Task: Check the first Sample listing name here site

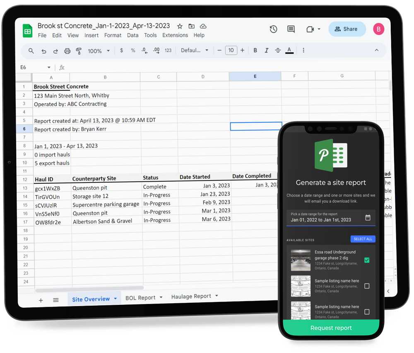Action: [367, 286]
